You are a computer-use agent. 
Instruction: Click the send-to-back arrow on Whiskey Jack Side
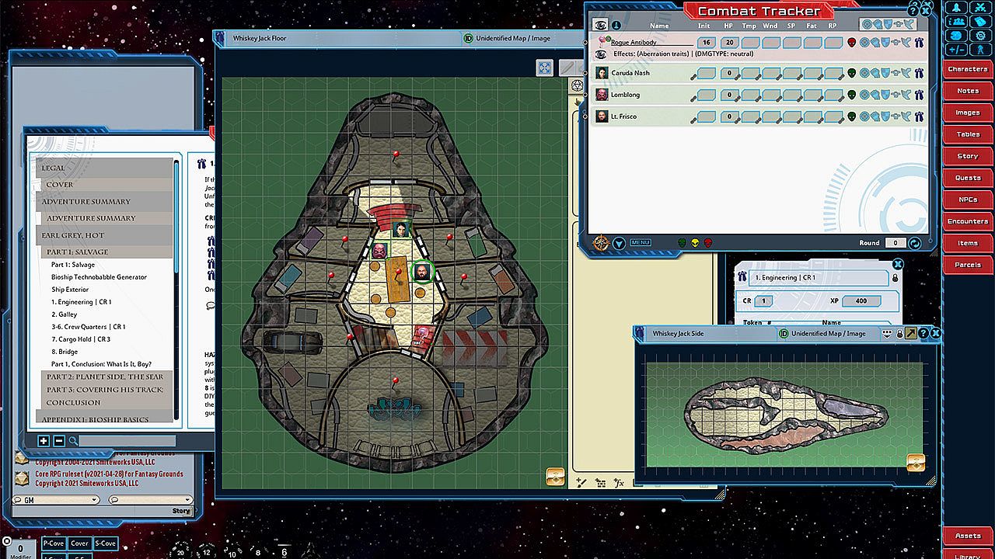(913, 333)
